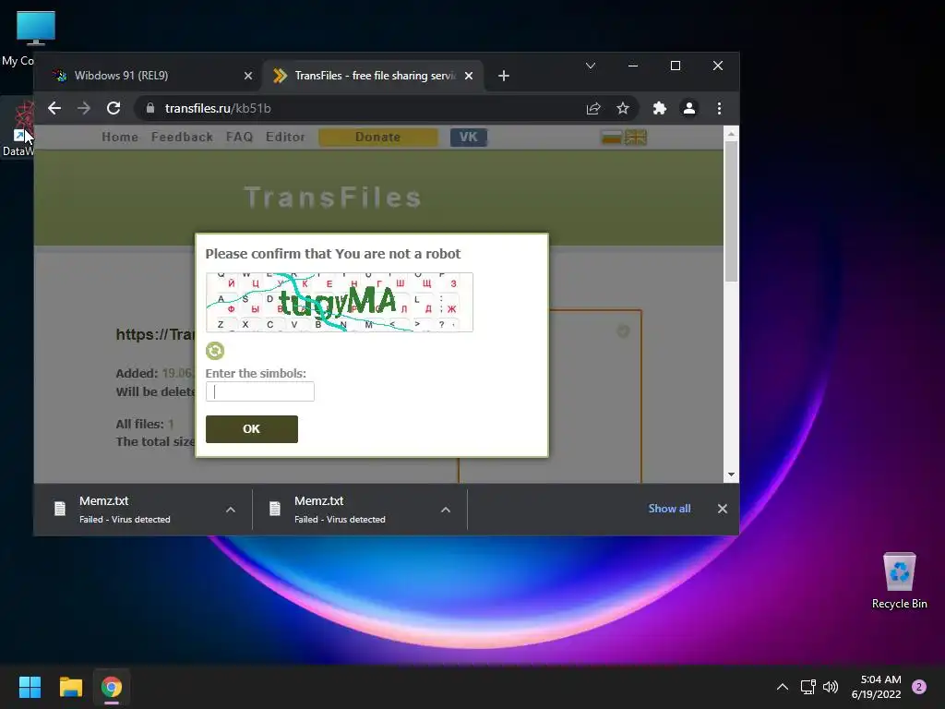Select English language UK flag
Screen dimensions: 945x709
(636, 138)
